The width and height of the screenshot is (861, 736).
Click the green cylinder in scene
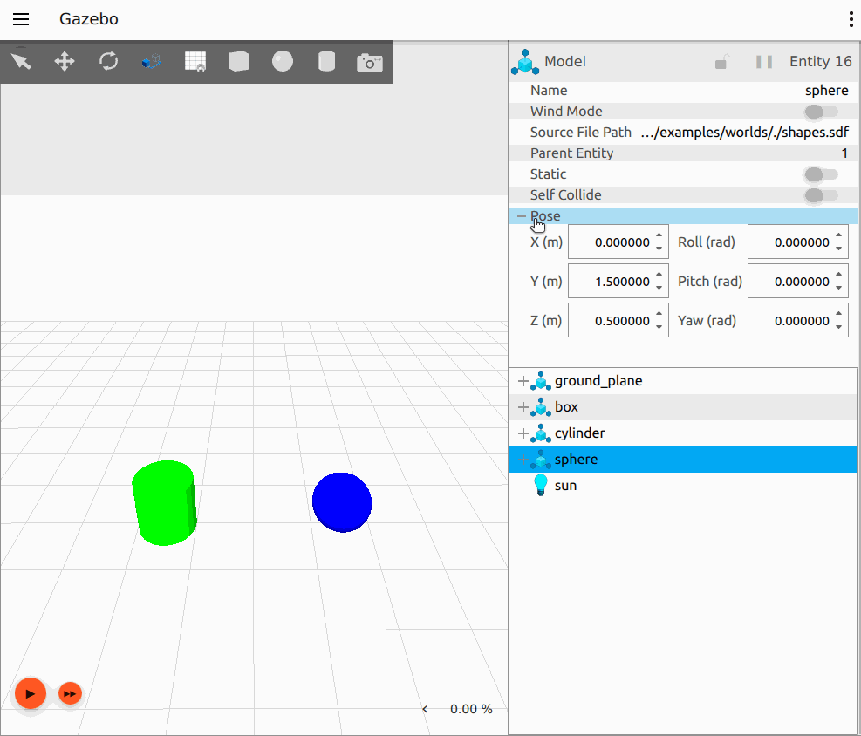point(164,503)
